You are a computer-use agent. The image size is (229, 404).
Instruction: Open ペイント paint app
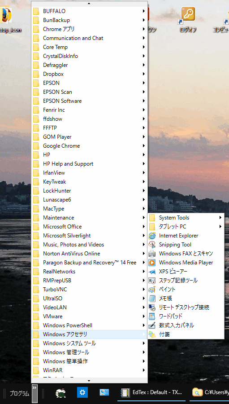pos(186,290)
